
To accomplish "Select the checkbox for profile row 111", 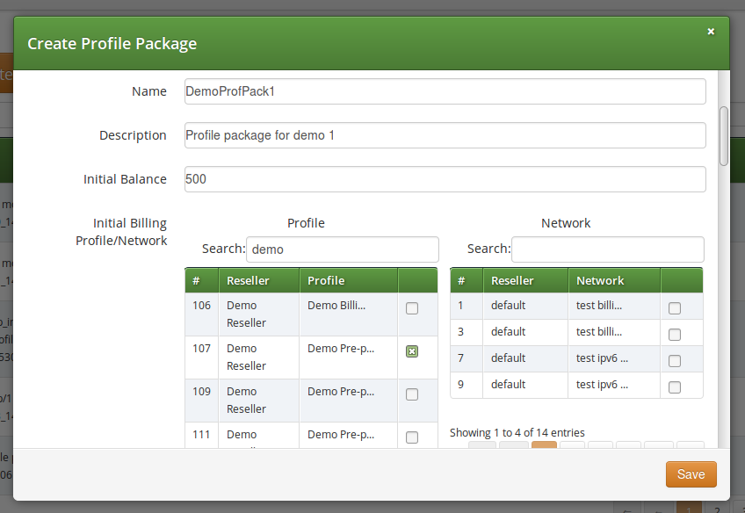I will coord(411,437).
